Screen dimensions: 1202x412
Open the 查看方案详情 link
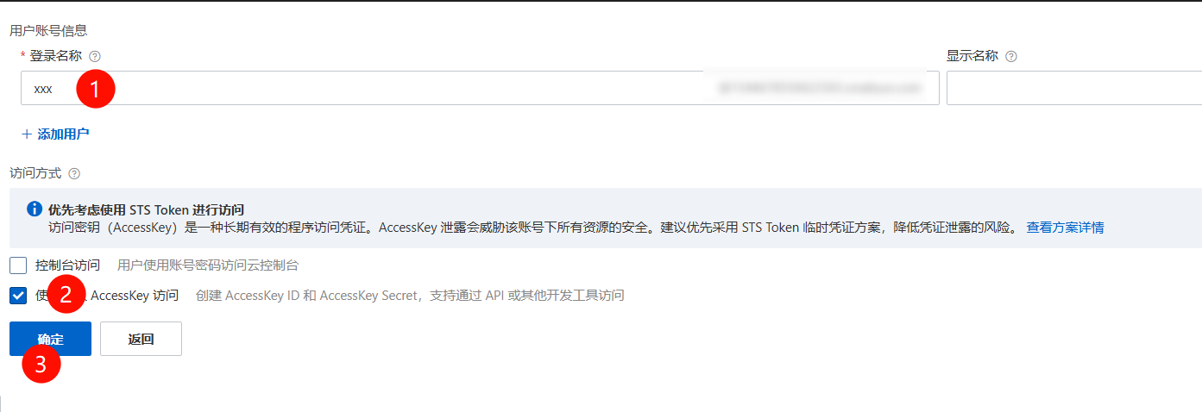1065,228
